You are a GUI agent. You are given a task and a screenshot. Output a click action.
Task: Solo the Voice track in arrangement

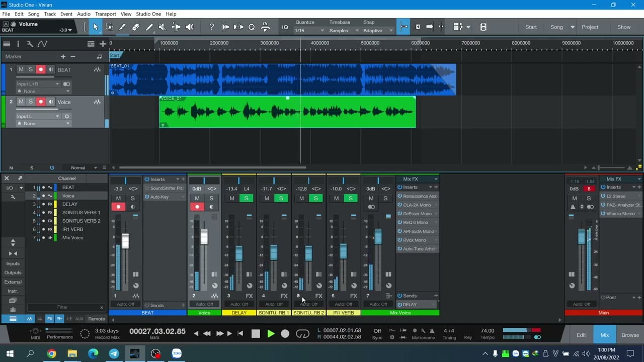(31, 102)
